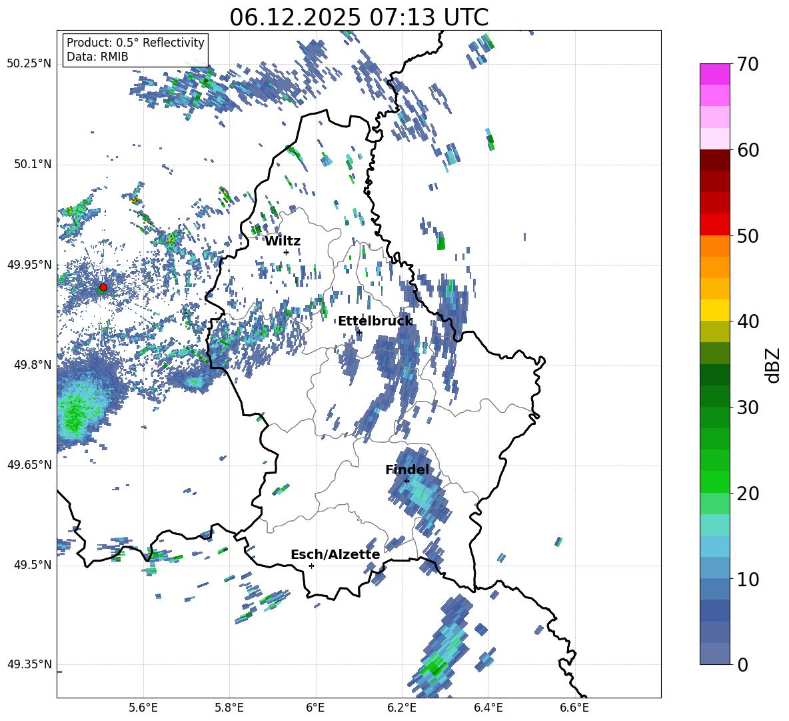
Task: Click the Wiltz city label
Action: 283,241
